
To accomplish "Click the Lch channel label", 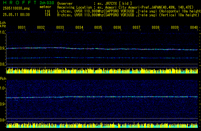I will click(x=3, y=23).
